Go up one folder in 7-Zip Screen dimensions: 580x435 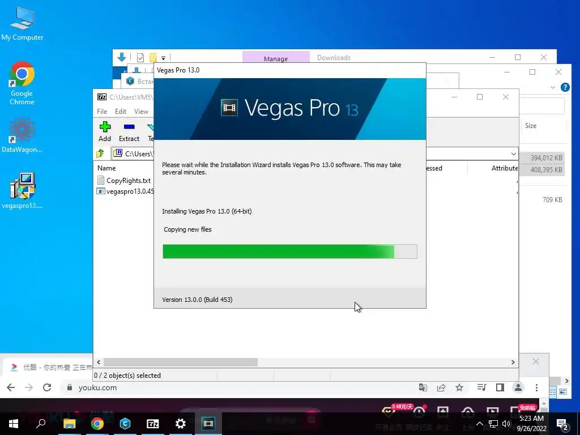click(100, 153)
